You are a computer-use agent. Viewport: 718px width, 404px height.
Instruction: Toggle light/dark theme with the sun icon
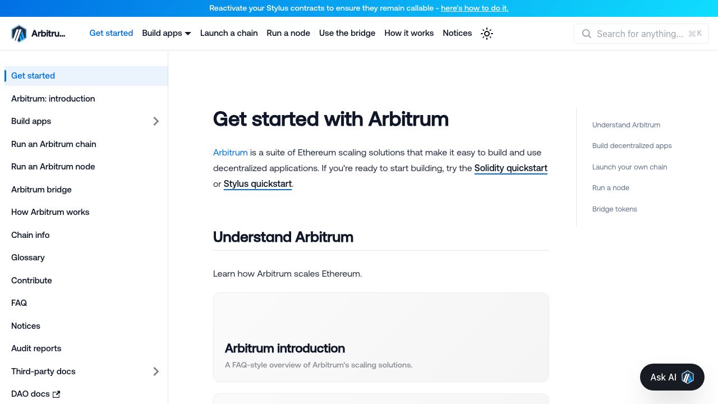coord(486,34)
